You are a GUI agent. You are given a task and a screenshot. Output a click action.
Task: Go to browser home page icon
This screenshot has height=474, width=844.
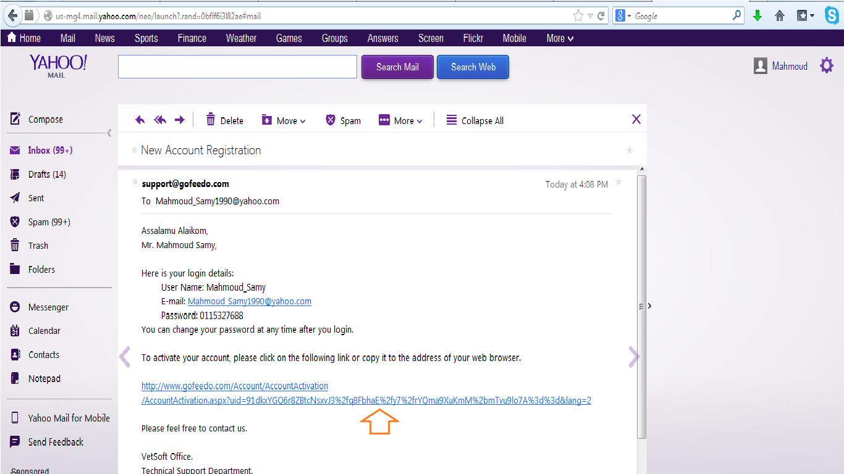click(x=780, y=16)
